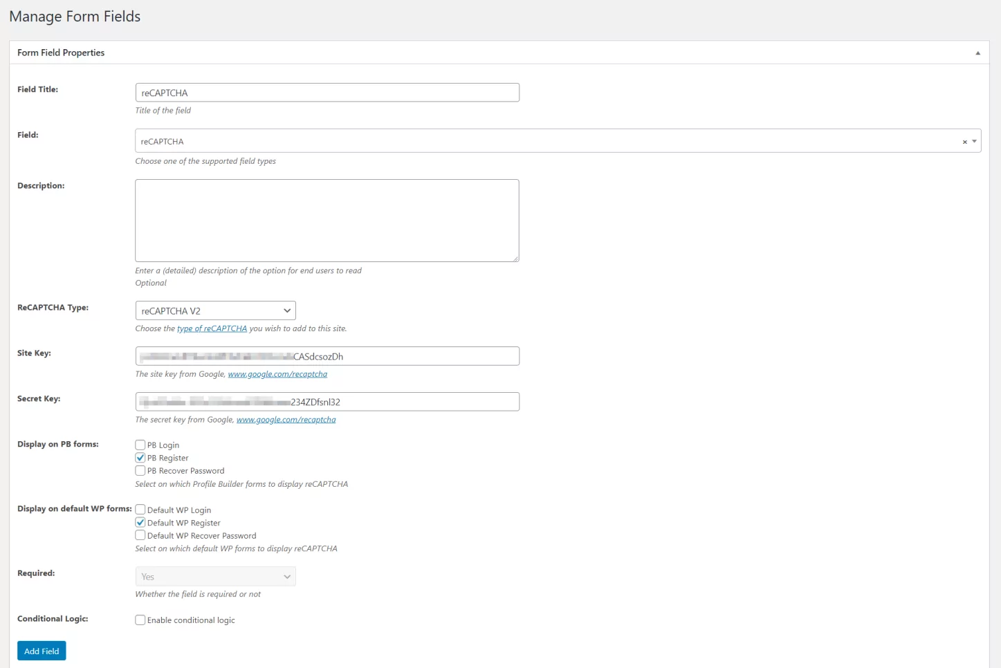
Task: Click the Display on PB forms label
Action: pyautogui.click(x=58, y=444)
